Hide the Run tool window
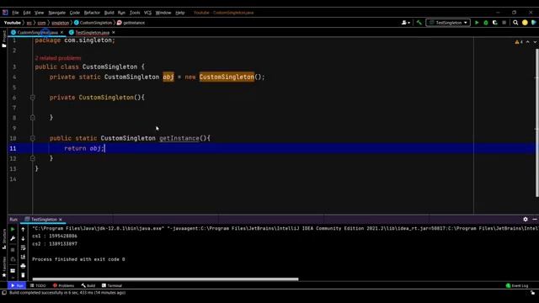The image size is (539, 303). tap(535, 219)
